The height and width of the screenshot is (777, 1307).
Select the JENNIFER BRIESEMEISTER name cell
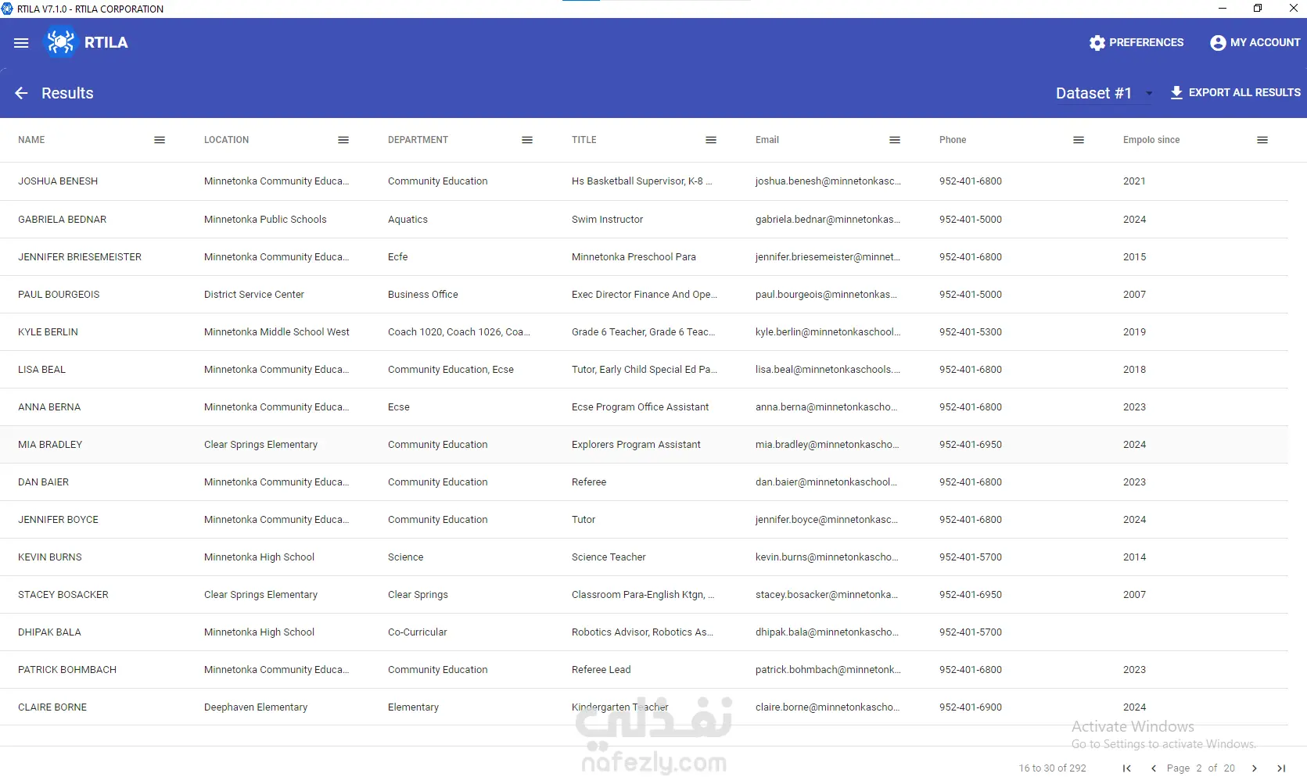point(80,257)
